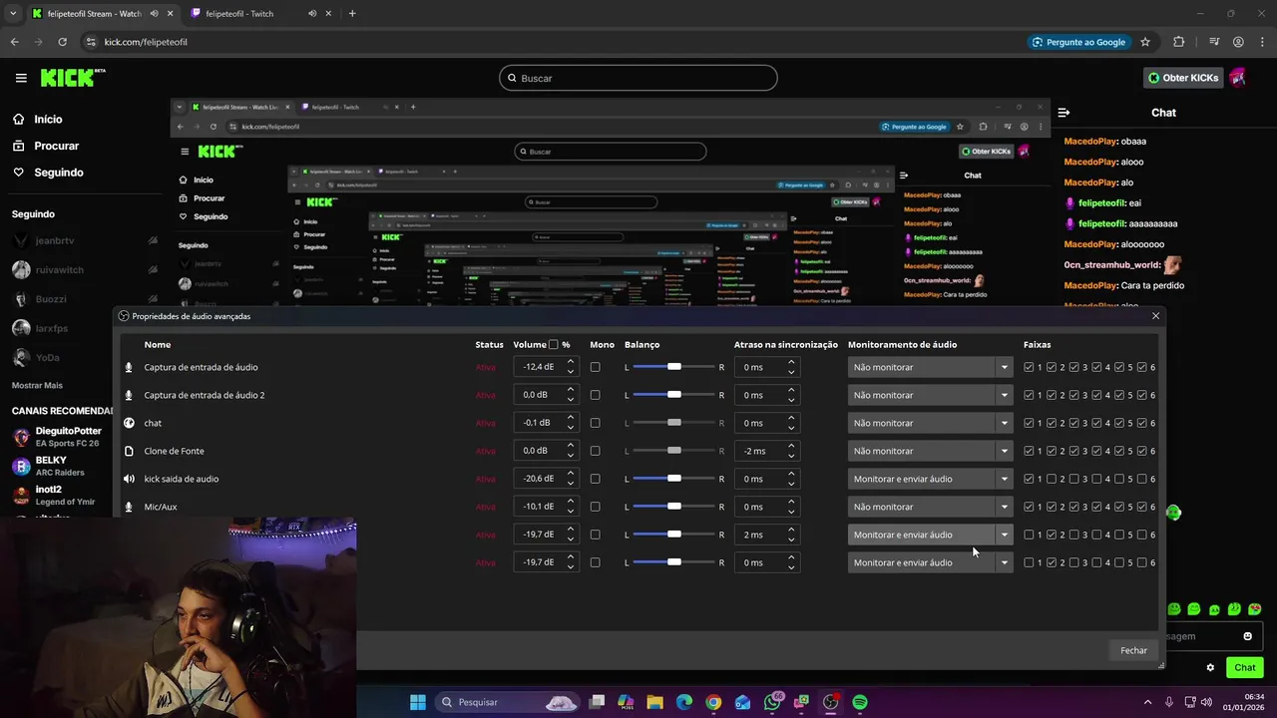Open DieguitoPotter recommended channel
This screenshot has width=1277, height=718.
pyautogui.click(x=60, y=437)
